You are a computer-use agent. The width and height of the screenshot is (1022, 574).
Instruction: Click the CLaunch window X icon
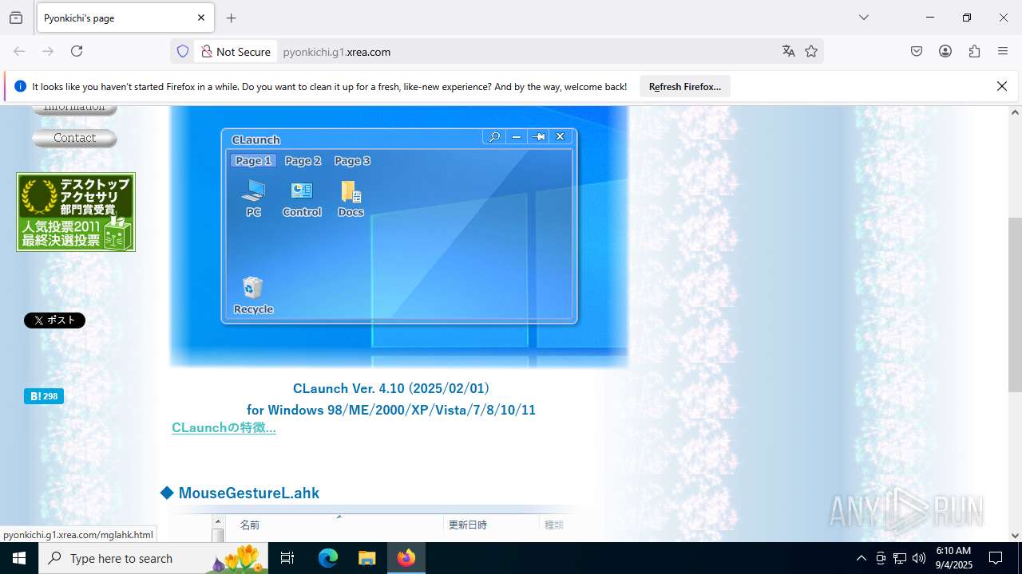click(561, 137)
